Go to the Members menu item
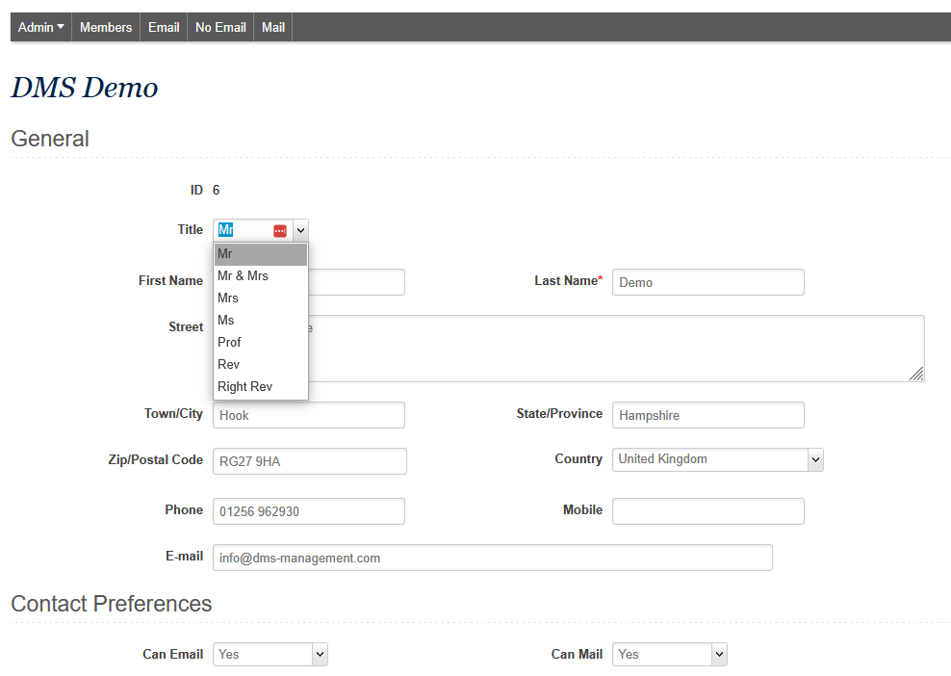951x676 pixels. pyautogui.click(x=106, y=27)
